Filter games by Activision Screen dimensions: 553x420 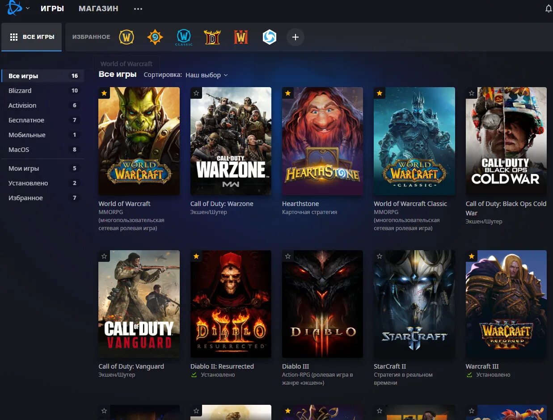tap(43, 105)
